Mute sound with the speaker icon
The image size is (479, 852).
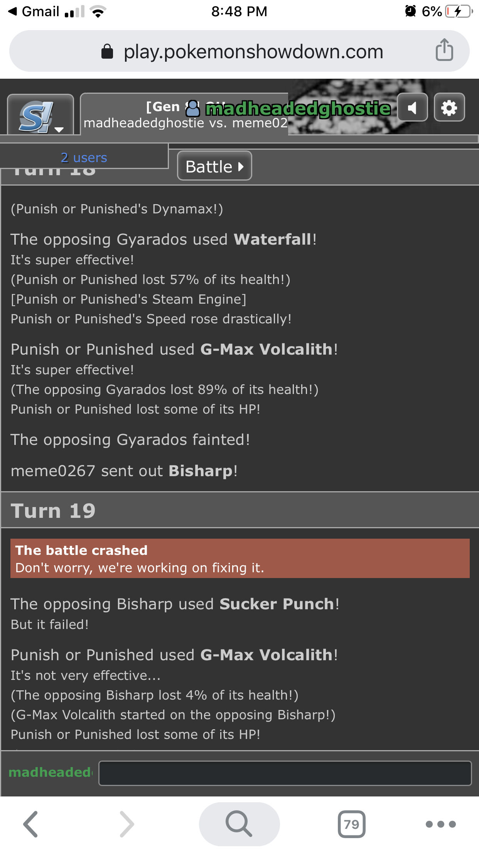coord(412,108)
